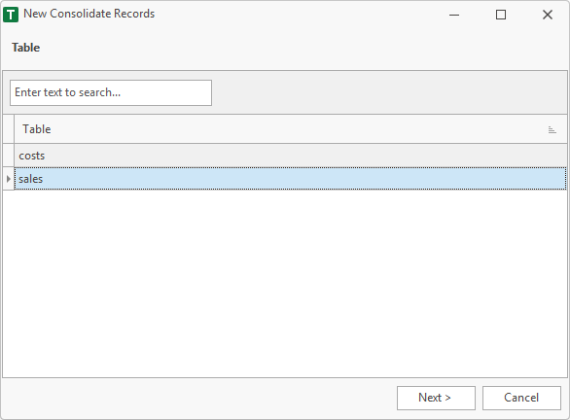Screen dimensions: 570x420
Task: Click the word costs in the list
Action: pyautogui.click(x=32, y=156)
